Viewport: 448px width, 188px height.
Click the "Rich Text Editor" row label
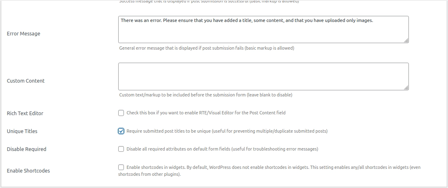pos(25,114)
